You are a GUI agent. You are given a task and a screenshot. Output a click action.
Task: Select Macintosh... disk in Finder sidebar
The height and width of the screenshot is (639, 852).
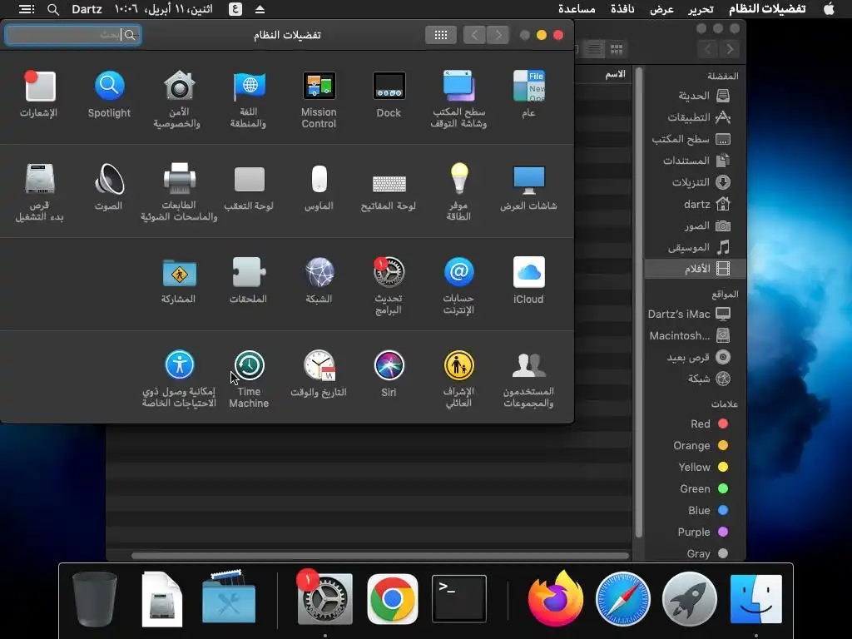pos(696,335)
